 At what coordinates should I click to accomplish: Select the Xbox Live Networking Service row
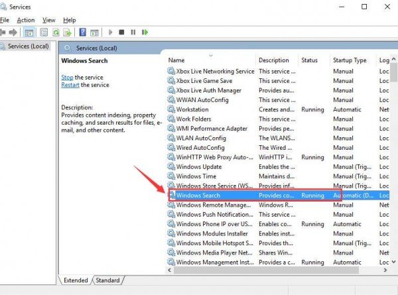click(x=278, y=72)
